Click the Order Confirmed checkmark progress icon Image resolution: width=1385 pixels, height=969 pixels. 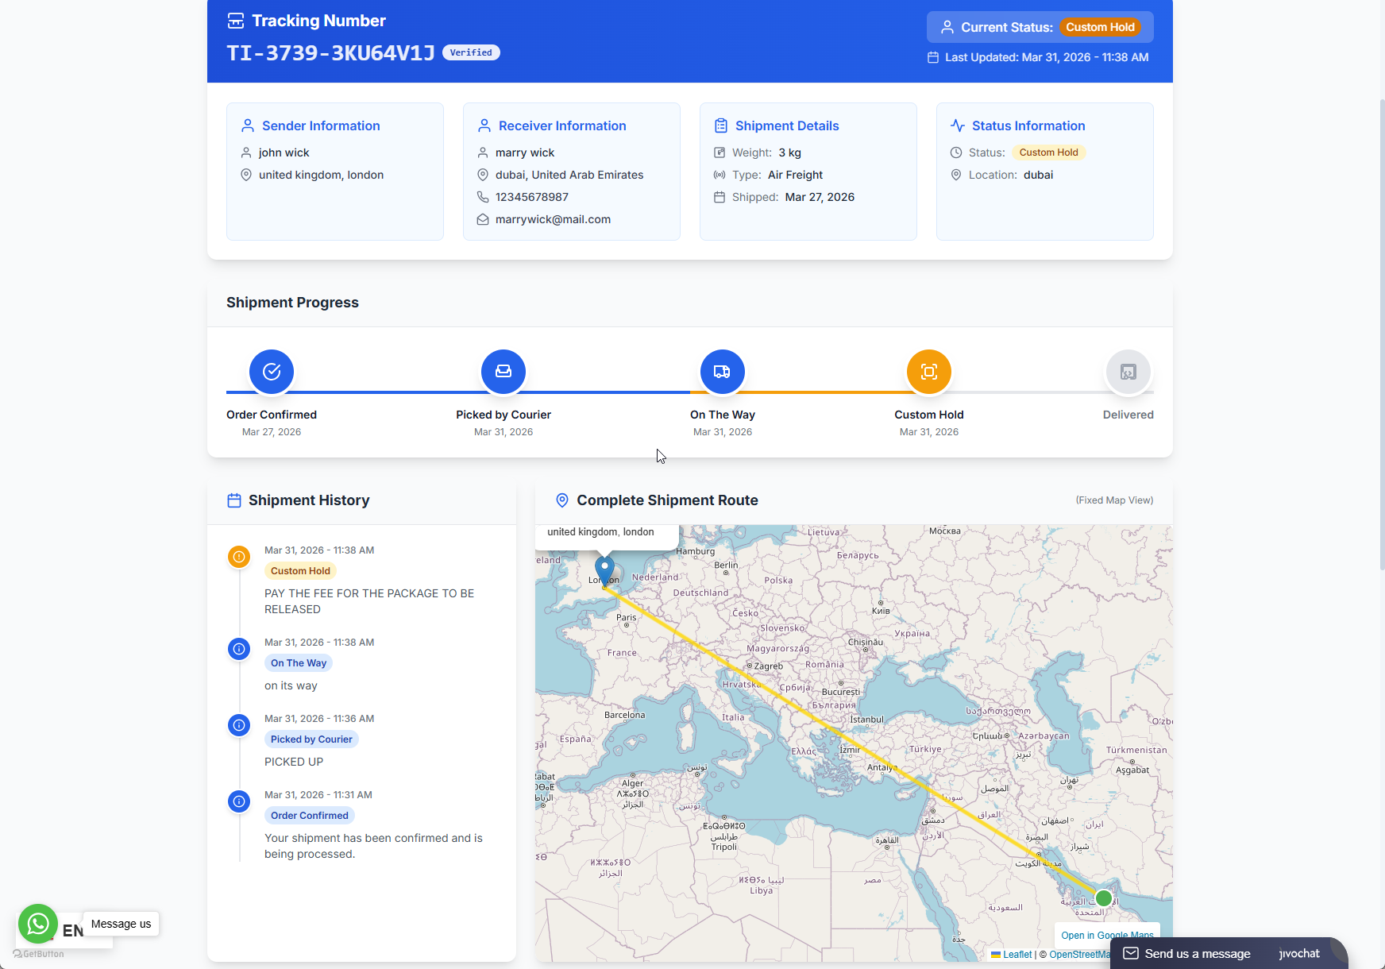click(272, 372)
